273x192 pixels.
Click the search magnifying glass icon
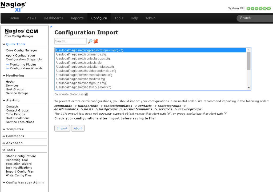coord(90,41)
